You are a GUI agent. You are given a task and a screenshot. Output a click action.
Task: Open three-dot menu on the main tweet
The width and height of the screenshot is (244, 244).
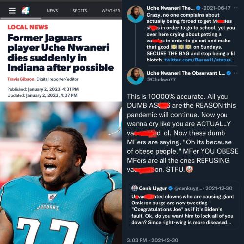[236, 73]
